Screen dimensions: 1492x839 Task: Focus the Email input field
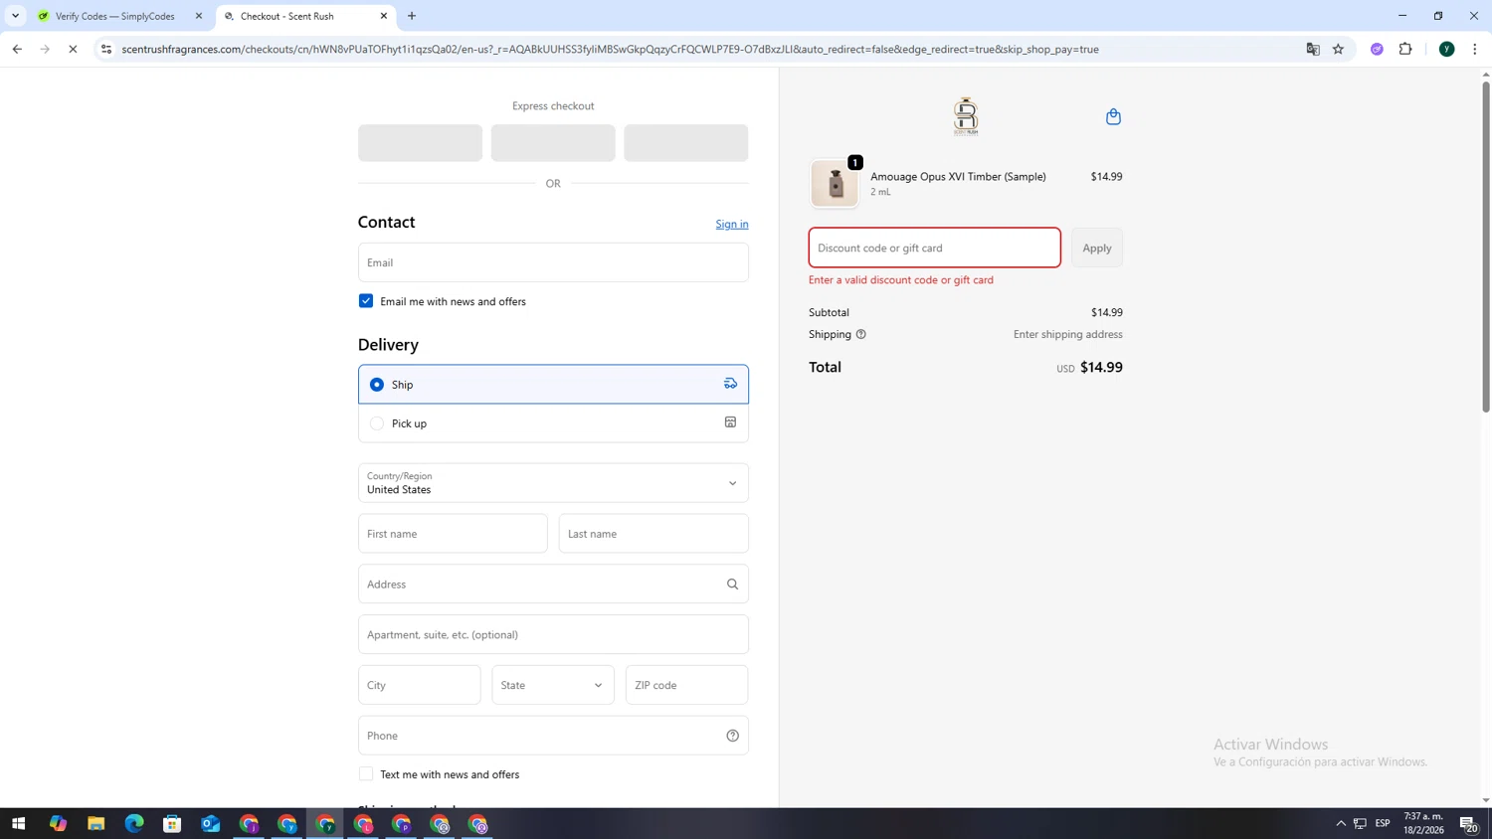[x=553, y=262]
